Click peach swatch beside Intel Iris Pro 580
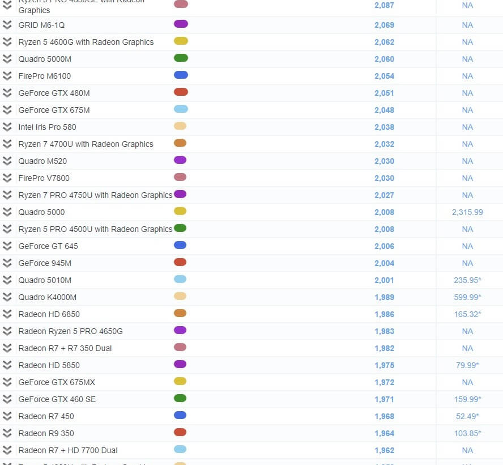The height and width of the screenshot is (465, 503). (180, 126)
